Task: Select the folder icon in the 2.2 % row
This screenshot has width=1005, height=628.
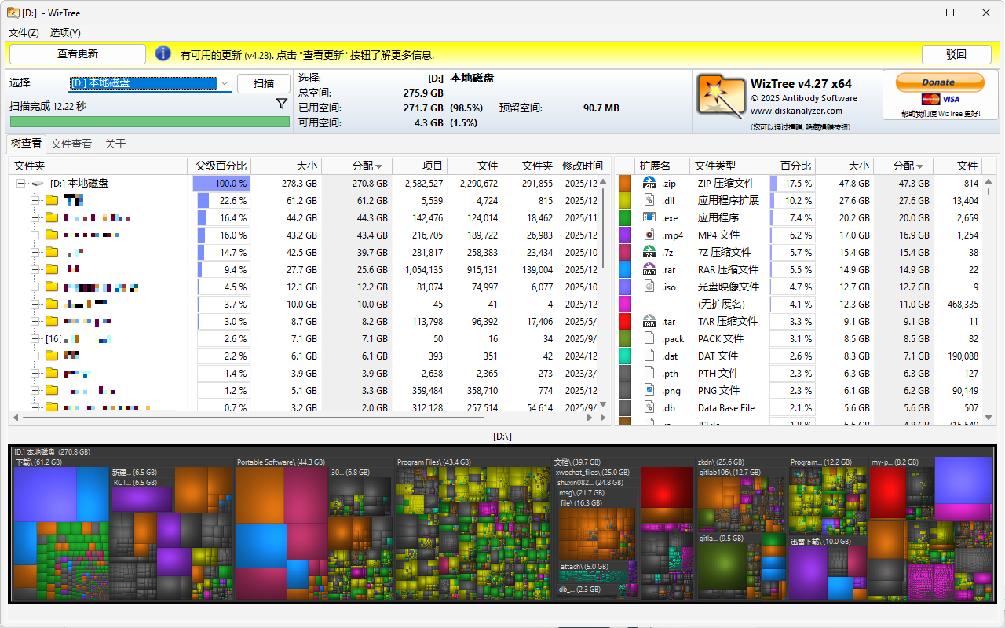Action: coord(52,356)
